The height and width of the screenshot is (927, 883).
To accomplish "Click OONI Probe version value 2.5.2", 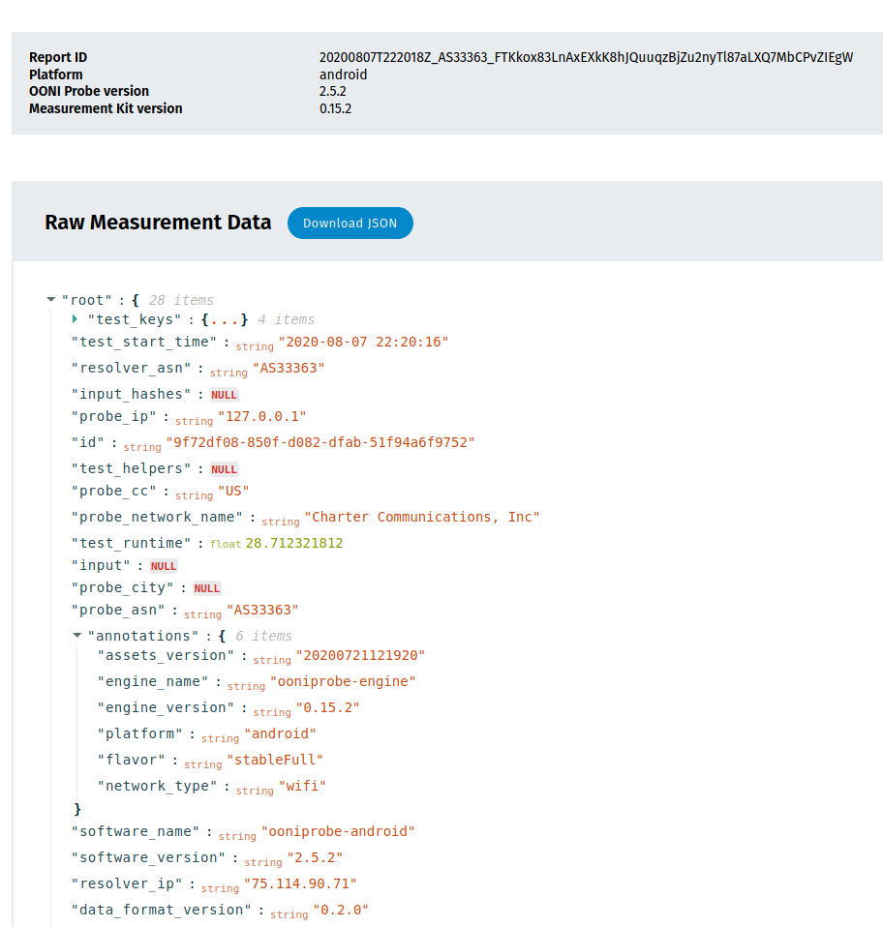I will [333, 91].
